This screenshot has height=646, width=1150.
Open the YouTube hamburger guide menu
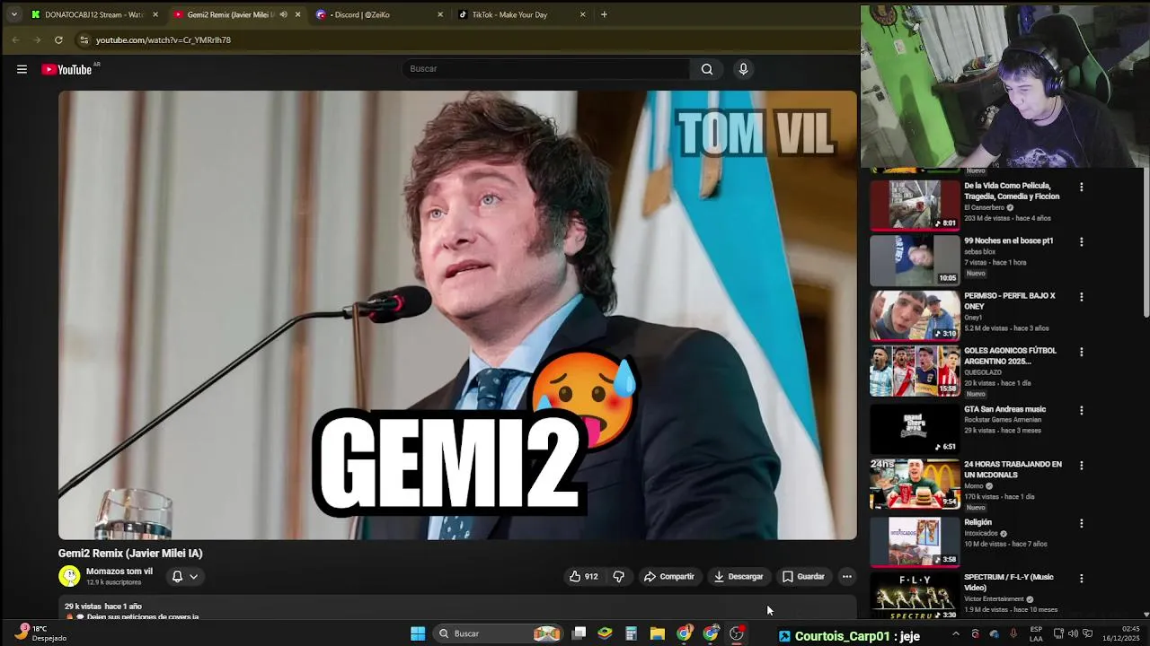[22, 69]
